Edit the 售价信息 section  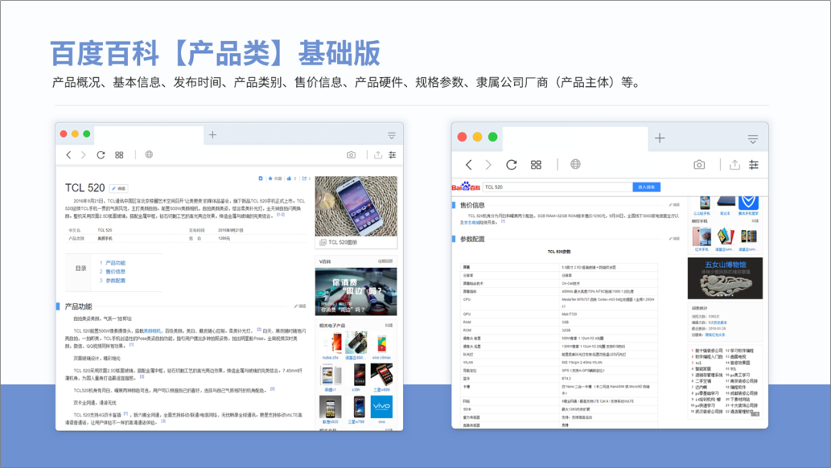click(674, 205)
